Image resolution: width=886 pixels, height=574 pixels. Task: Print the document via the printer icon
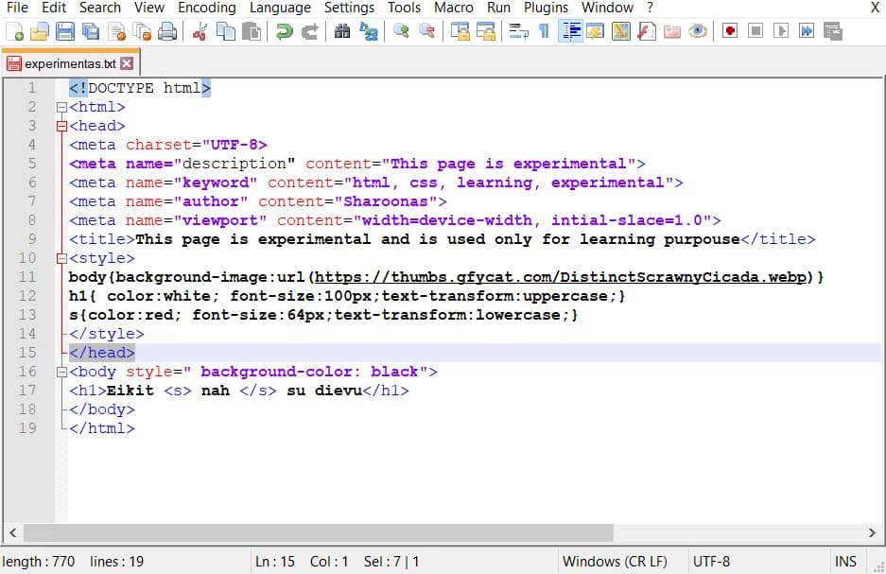pos(168,30)
